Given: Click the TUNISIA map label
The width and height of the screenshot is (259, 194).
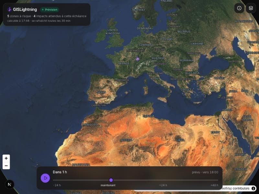Looking at the screenshot, I should click(149, 116).
